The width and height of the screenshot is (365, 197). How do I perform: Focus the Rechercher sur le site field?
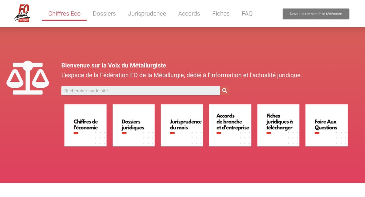pos(141,90)
